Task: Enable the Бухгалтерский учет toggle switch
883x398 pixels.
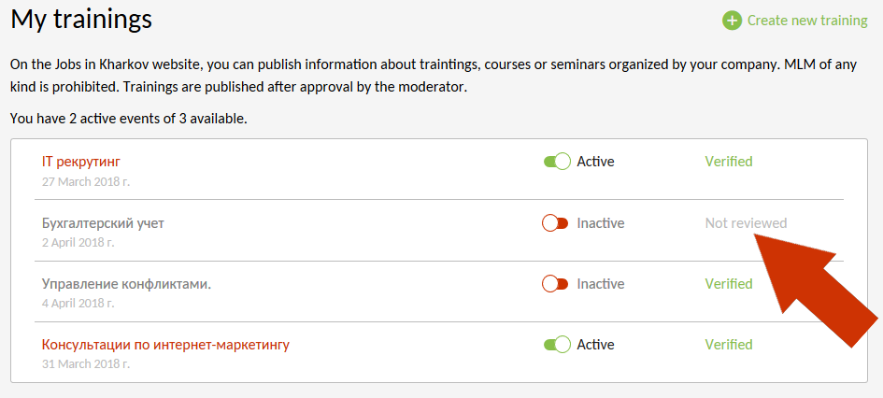Action: (x=555, y=223)
